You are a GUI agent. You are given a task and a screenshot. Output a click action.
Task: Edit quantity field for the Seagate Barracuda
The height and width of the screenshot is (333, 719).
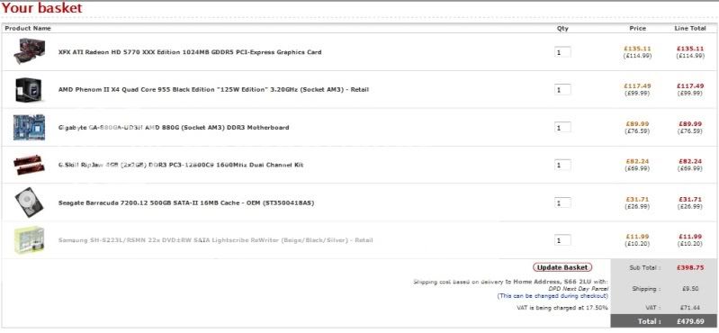(562, 202)
